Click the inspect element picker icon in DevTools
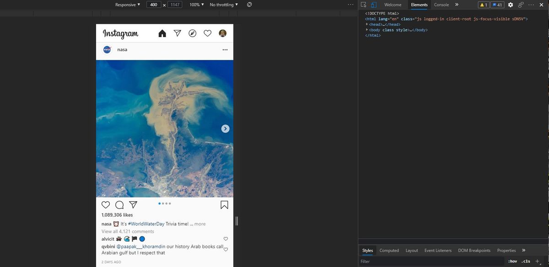This screenshot has height=267, width=549. coord(363,5)
